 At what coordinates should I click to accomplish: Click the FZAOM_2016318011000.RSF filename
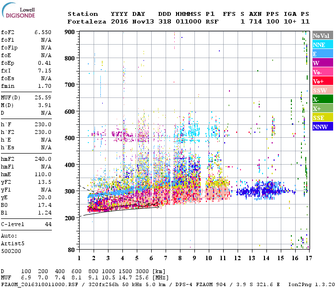[39, 284]
